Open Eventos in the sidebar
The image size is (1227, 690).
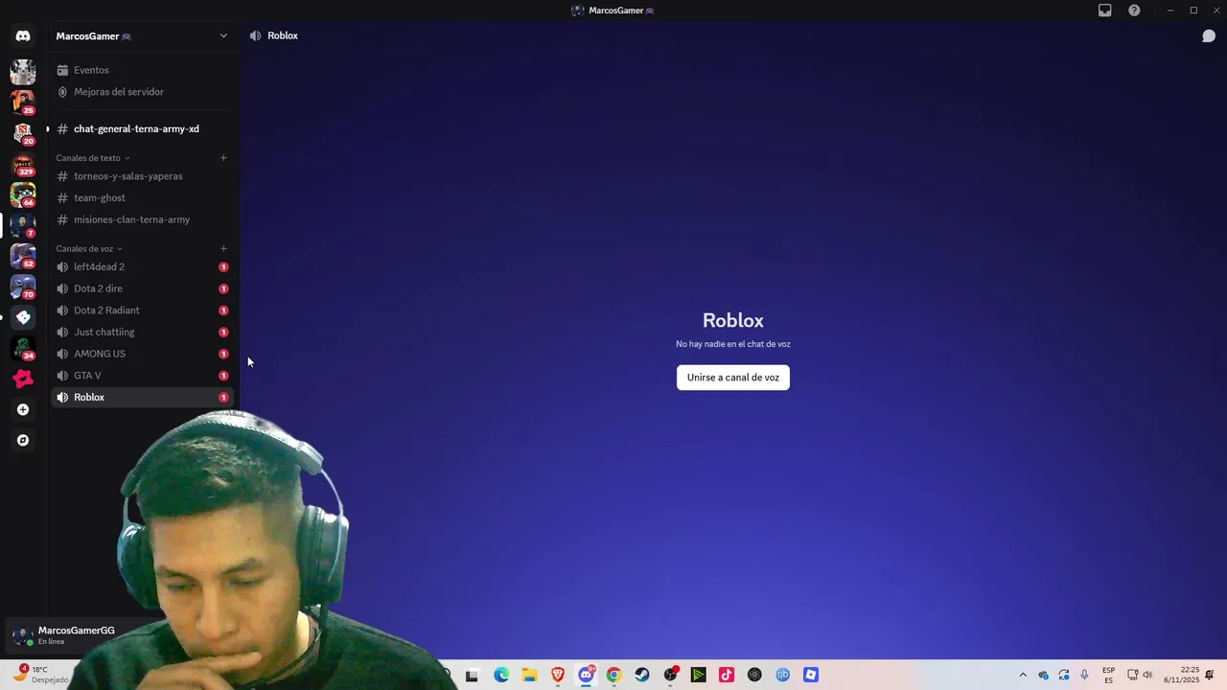[142, 70]
